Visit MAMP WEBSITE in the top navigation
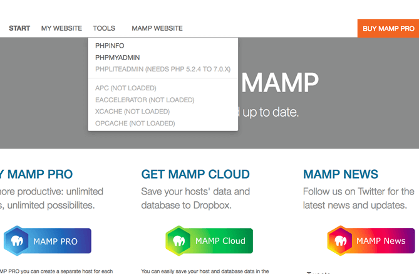419x274 pixels. (x=157, y=28)
